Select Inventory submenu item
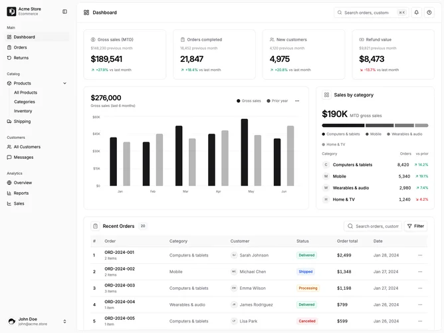The height and width of the screenshot is (333, 444). (23, 111)
